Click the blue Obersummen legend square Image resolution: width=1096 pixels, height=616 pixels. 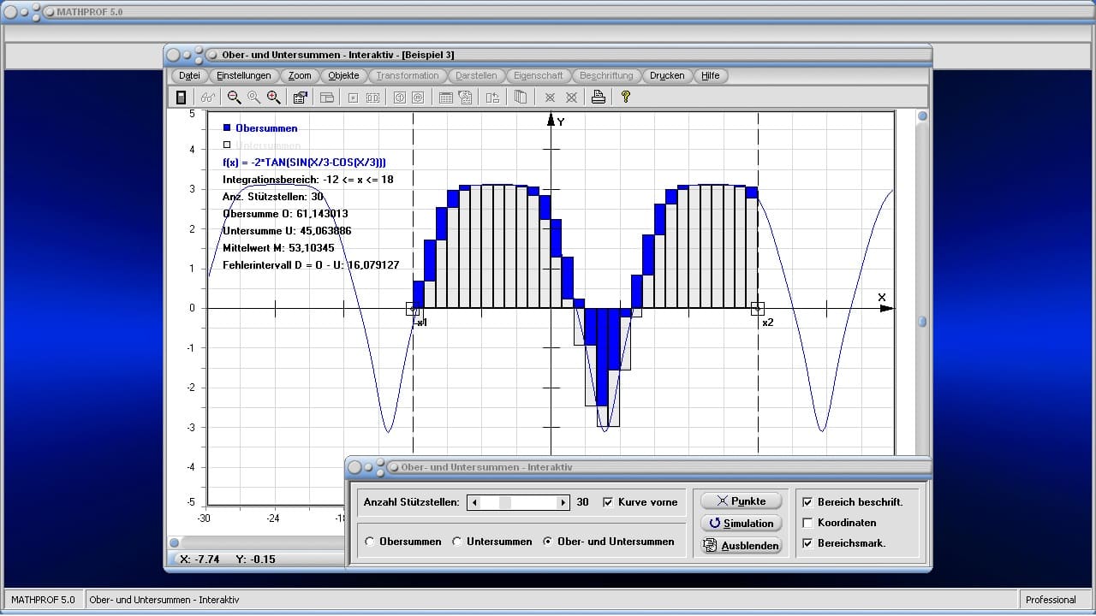tap(227, 127)
